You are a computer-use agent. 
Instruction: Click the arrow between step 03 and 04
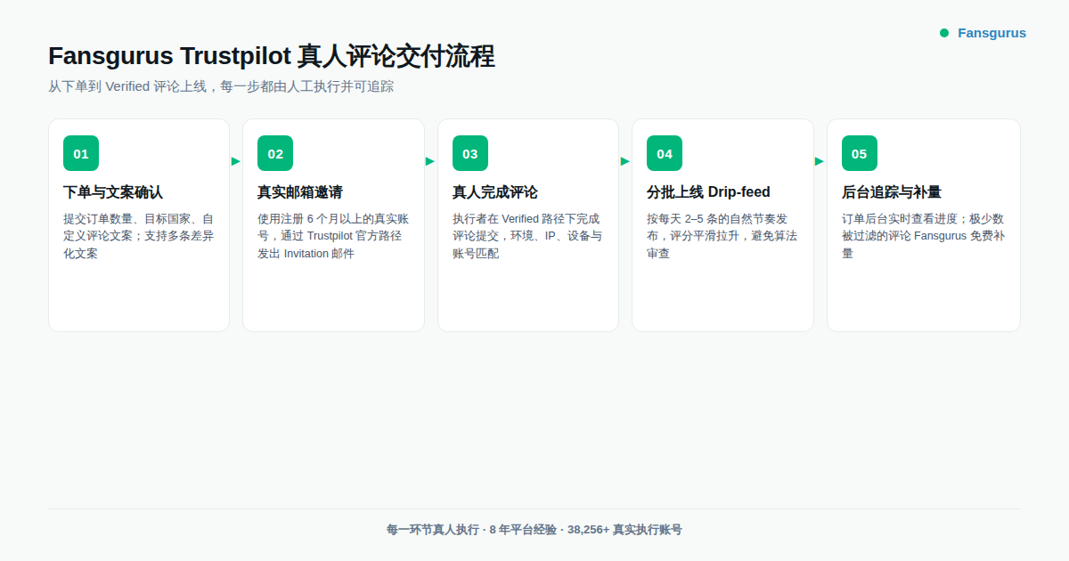pyautogui.click(x=624, y=162)
